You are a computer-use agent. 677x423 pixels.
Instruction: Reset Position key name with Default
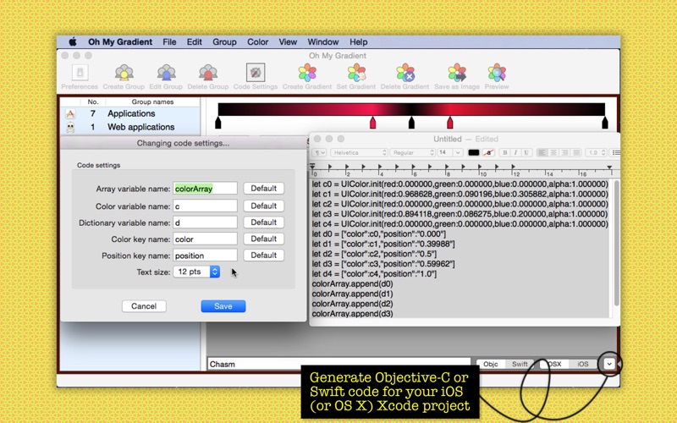point(263,255)
